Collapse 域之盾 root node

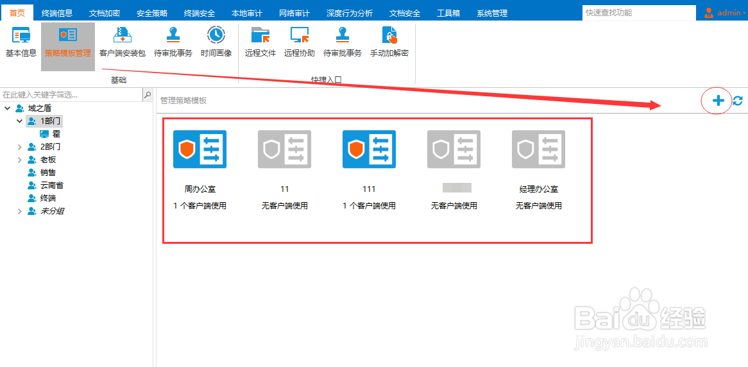8,108
